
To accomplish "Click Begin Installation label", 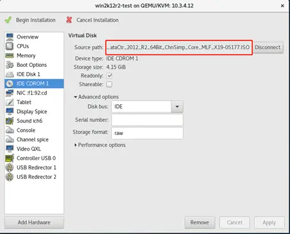I will pos(36,20).
